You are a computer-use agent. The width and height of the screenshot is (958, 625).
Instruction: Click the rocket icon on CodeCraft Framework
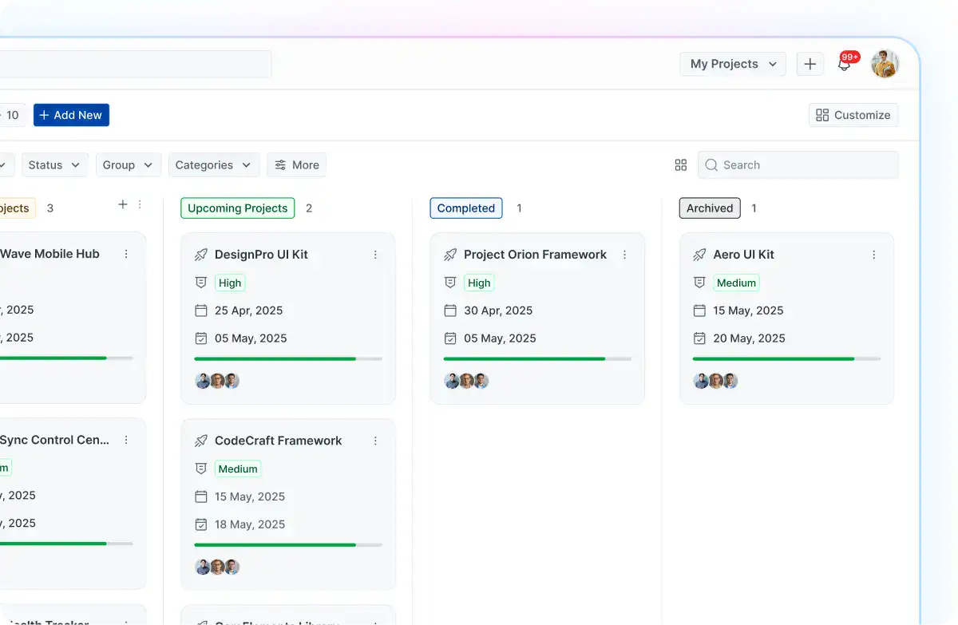(x=201, y=441)
